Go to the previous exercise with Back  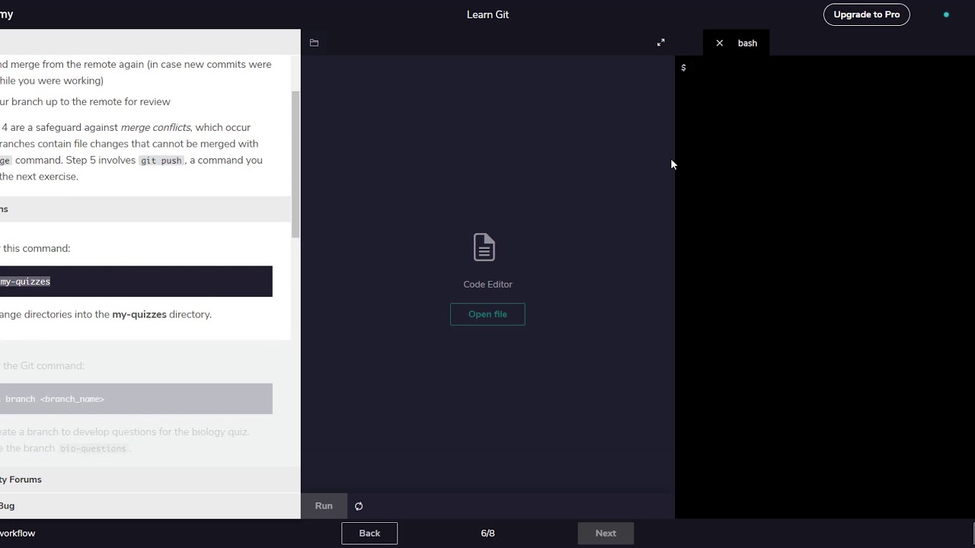pos(369,534)
